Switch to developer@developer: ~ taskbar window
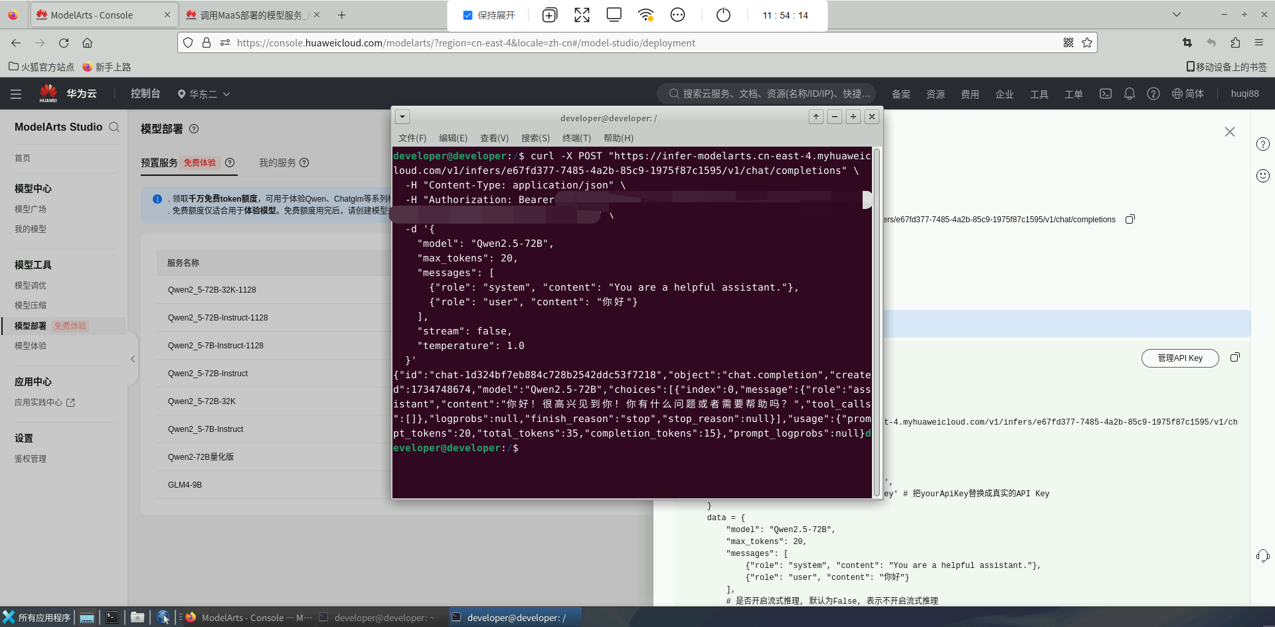The width and height of the screenshot is (1275, 627). click(377, 618)
